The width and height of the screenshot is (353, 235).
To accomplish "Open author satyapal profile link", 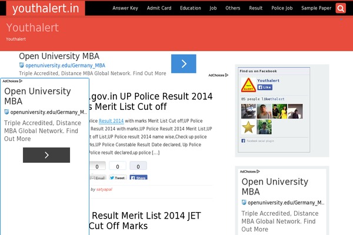I will pos(104,189).
